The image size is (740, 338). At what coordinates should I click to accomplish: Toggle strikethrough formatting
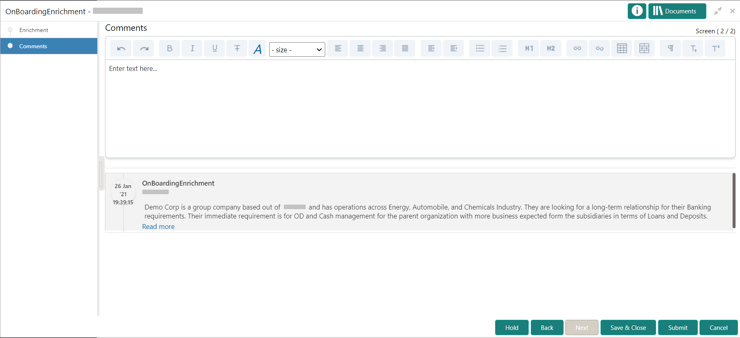237,49
